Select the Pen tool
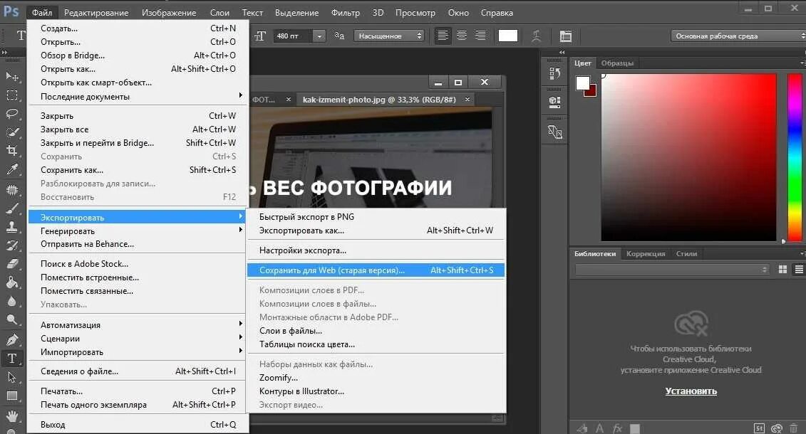 point(12,339)
